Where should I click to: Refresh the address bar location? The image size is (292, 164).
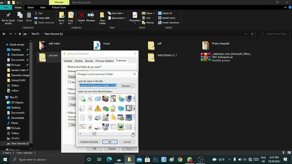tap(252, 34)
